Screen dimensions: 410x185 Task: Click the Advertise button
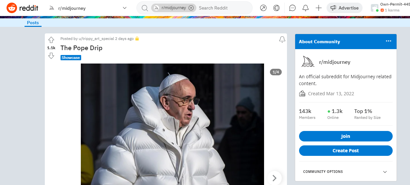click(344, 8)
